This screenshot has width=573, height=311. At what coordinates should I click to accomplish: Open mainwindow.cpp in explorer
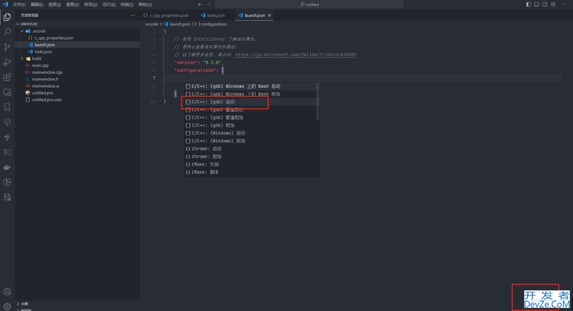[77, 72]
